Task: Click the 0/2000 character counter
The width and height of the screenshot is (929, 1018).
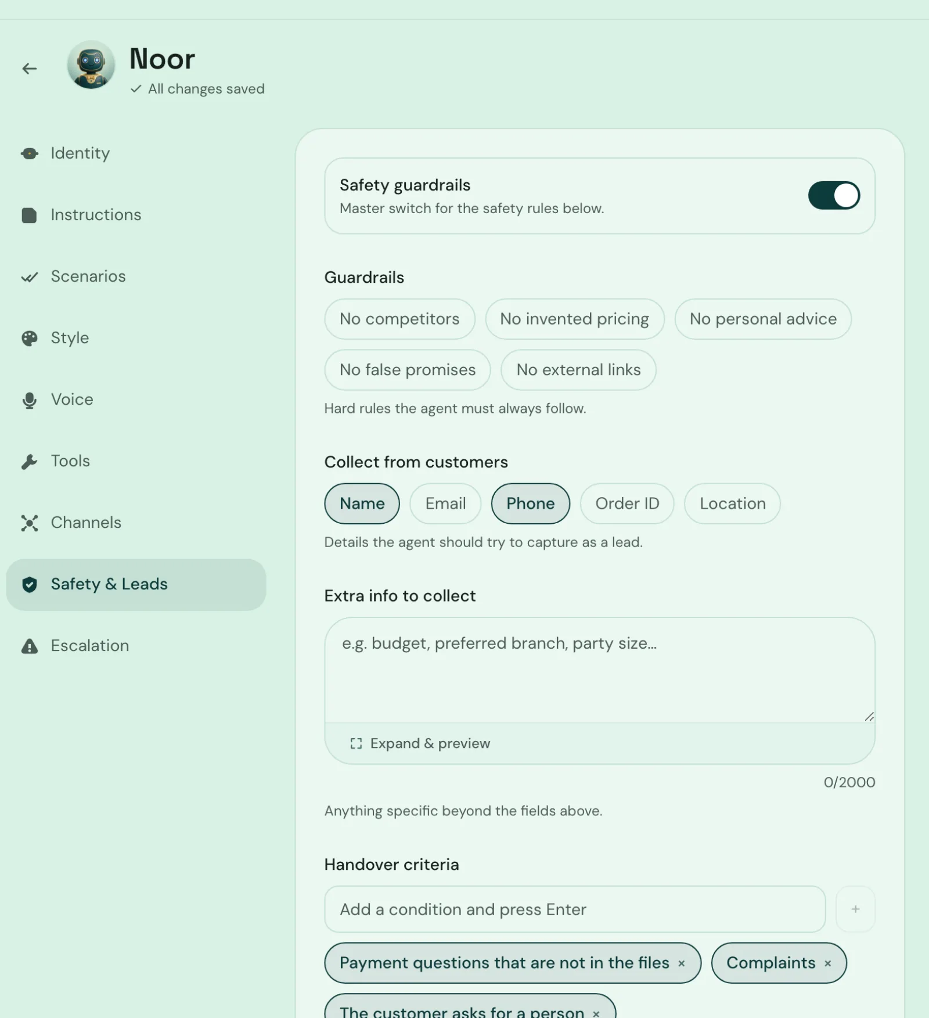Action: [x=849, y=782]
